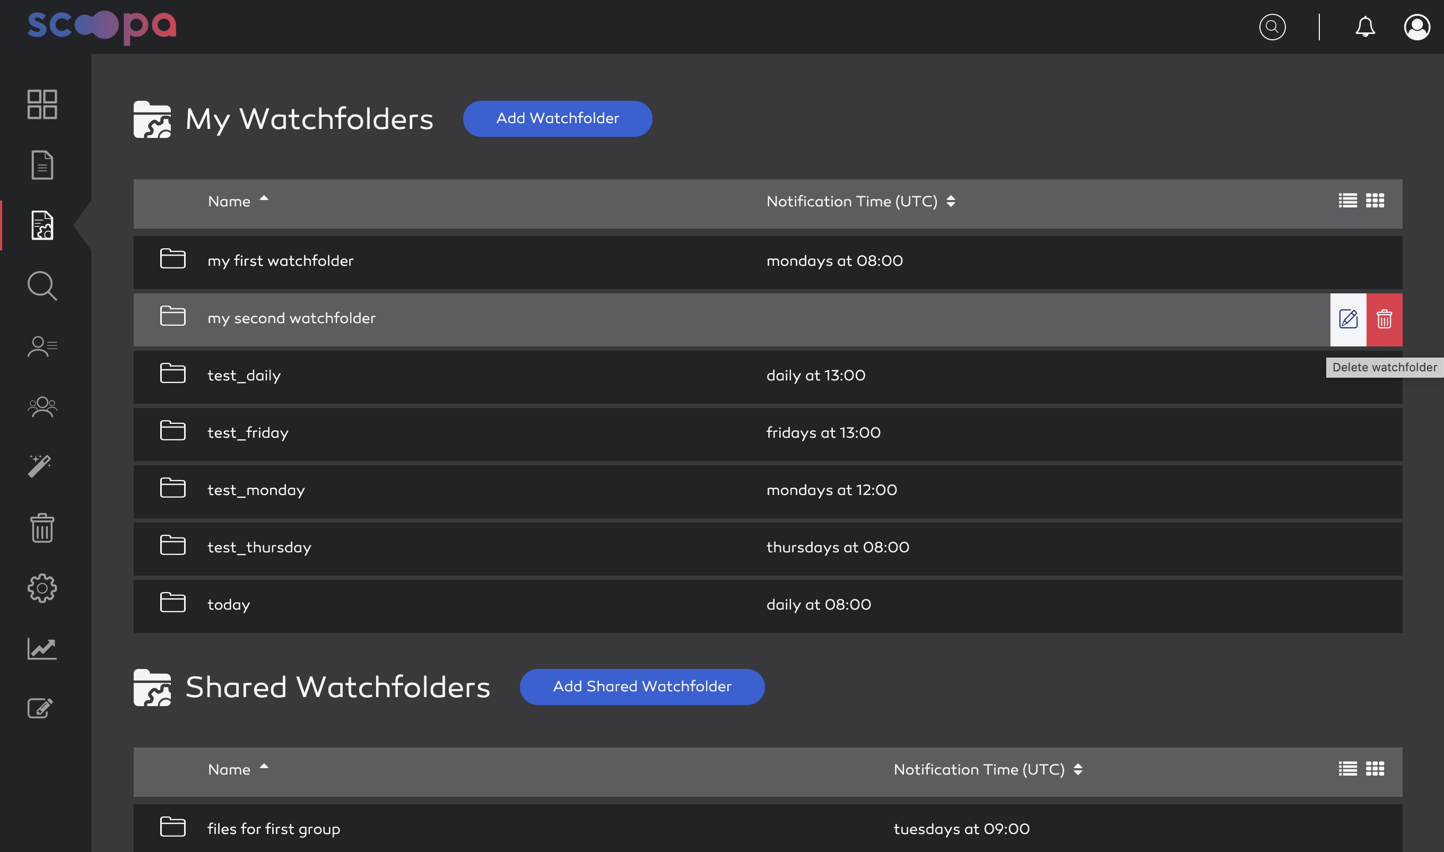Open the search magnifier in sidebar
The height and width of the screenshot is (852, 1444).
[42, 286]
